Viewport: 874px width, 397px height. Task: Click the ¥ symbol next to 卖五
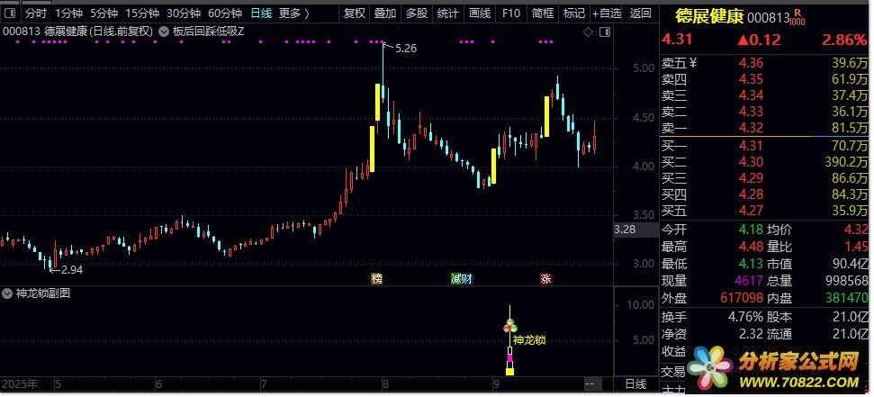tap(693, 63)
